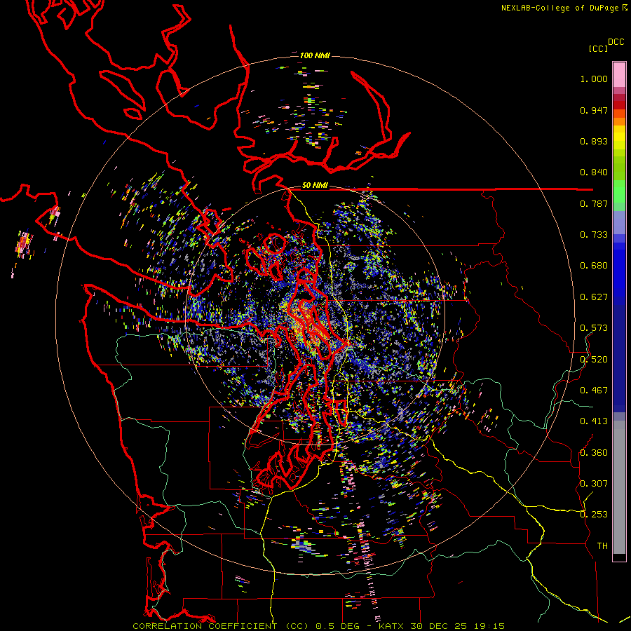Click the 0.5 DEG elevation text in caption
Image resolution: width=631 pixels, height=631 pixels.
pyautogui.click(x=339, y=626)
